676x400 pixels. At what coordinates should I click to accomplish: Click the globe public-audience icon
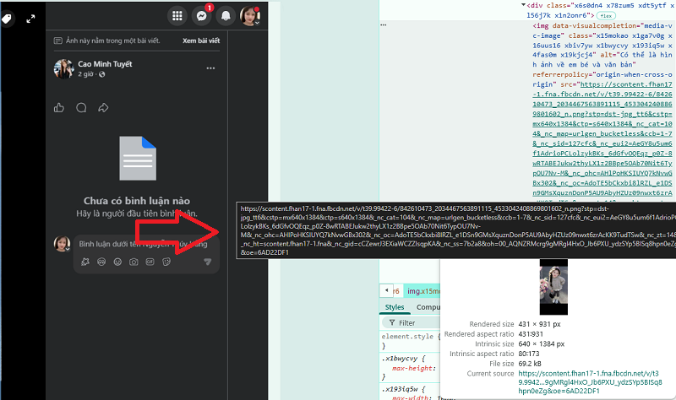point(101,74)
